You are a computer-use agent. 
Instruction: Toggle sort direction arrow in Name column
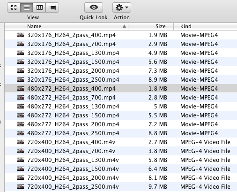pyautogui.click(x=124, y=26)
